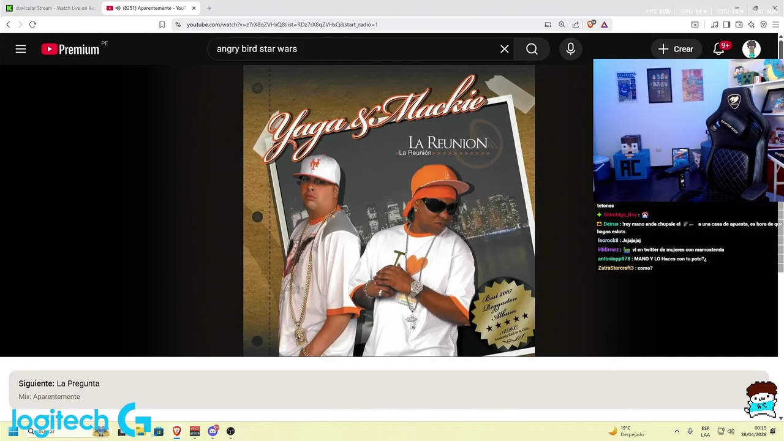Open OBS Studio taskbar icon

pyautogui.click(x=231, y=431)
